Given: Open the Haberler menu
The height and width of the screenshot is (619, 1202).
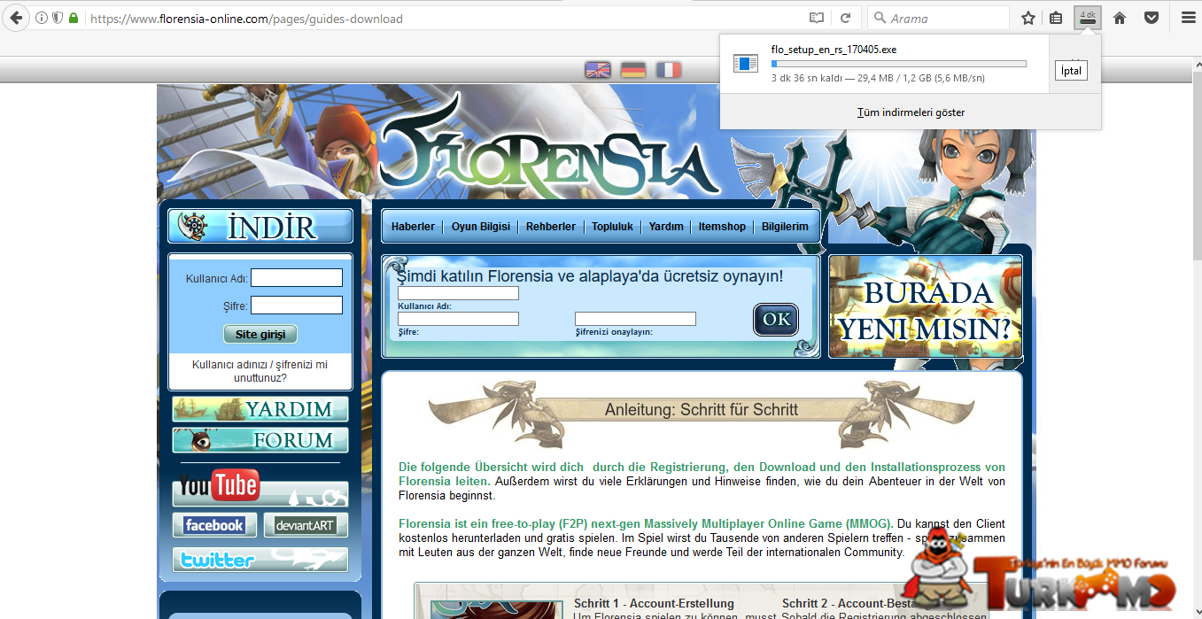Looking at the screenshot, I should click(413, 227).
